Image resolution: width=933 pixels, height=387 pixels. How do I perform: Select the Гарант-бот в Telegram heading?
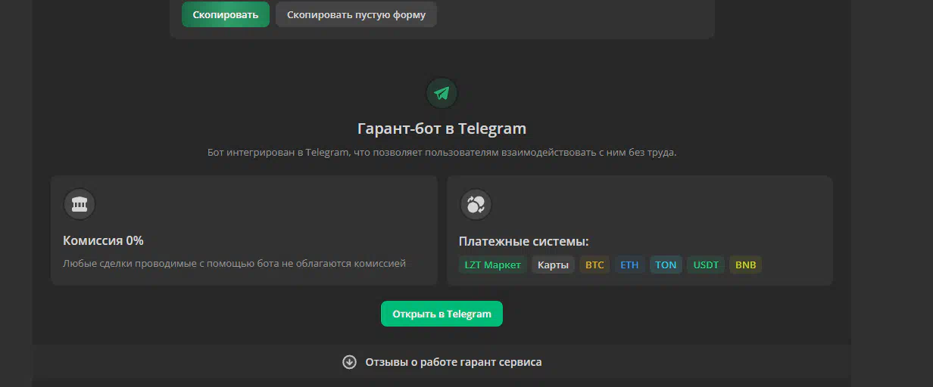click(442, 128)
